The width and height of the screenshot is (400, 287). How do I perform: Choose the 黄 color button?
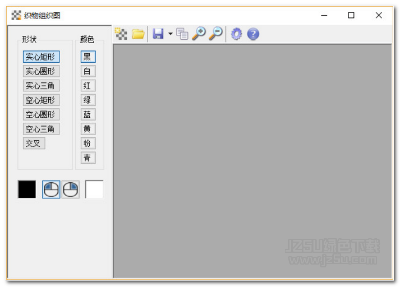[x=88, y=129]
